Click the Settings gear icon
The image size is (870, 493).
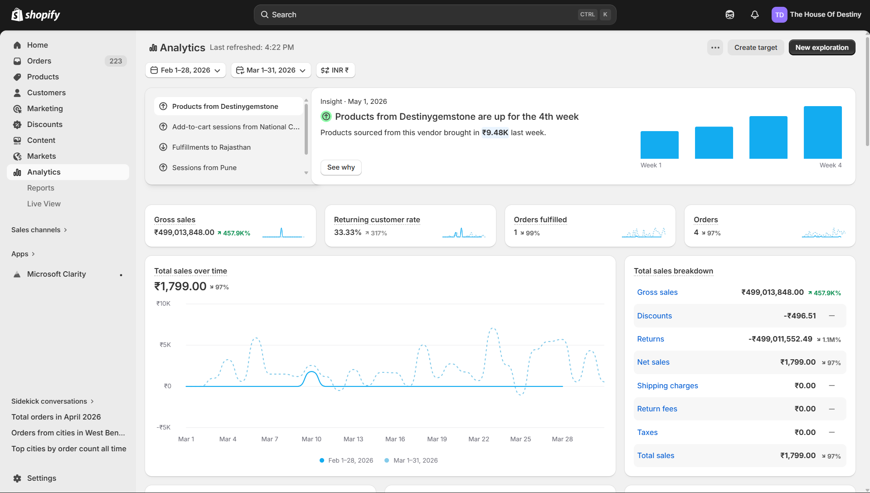(17, 478)
